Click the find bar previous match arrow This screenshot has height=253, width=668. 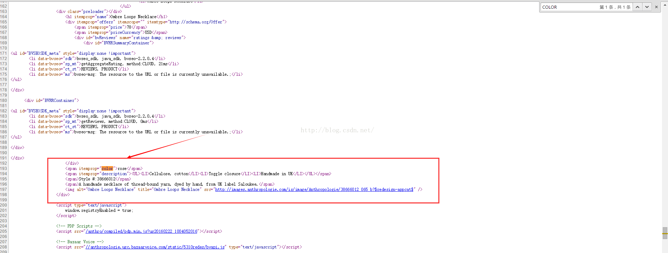click(638, 7)
